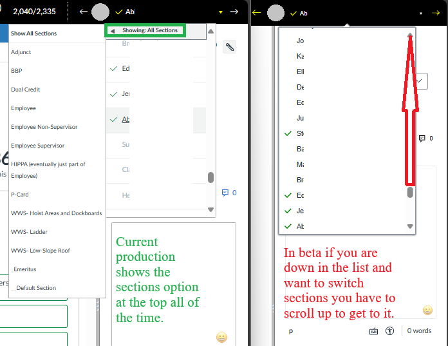The width and height of the screenshot is (448, 346).
Task: Select Employee Supervisor section
Action: pyautogui.click(x=38, y=146)
